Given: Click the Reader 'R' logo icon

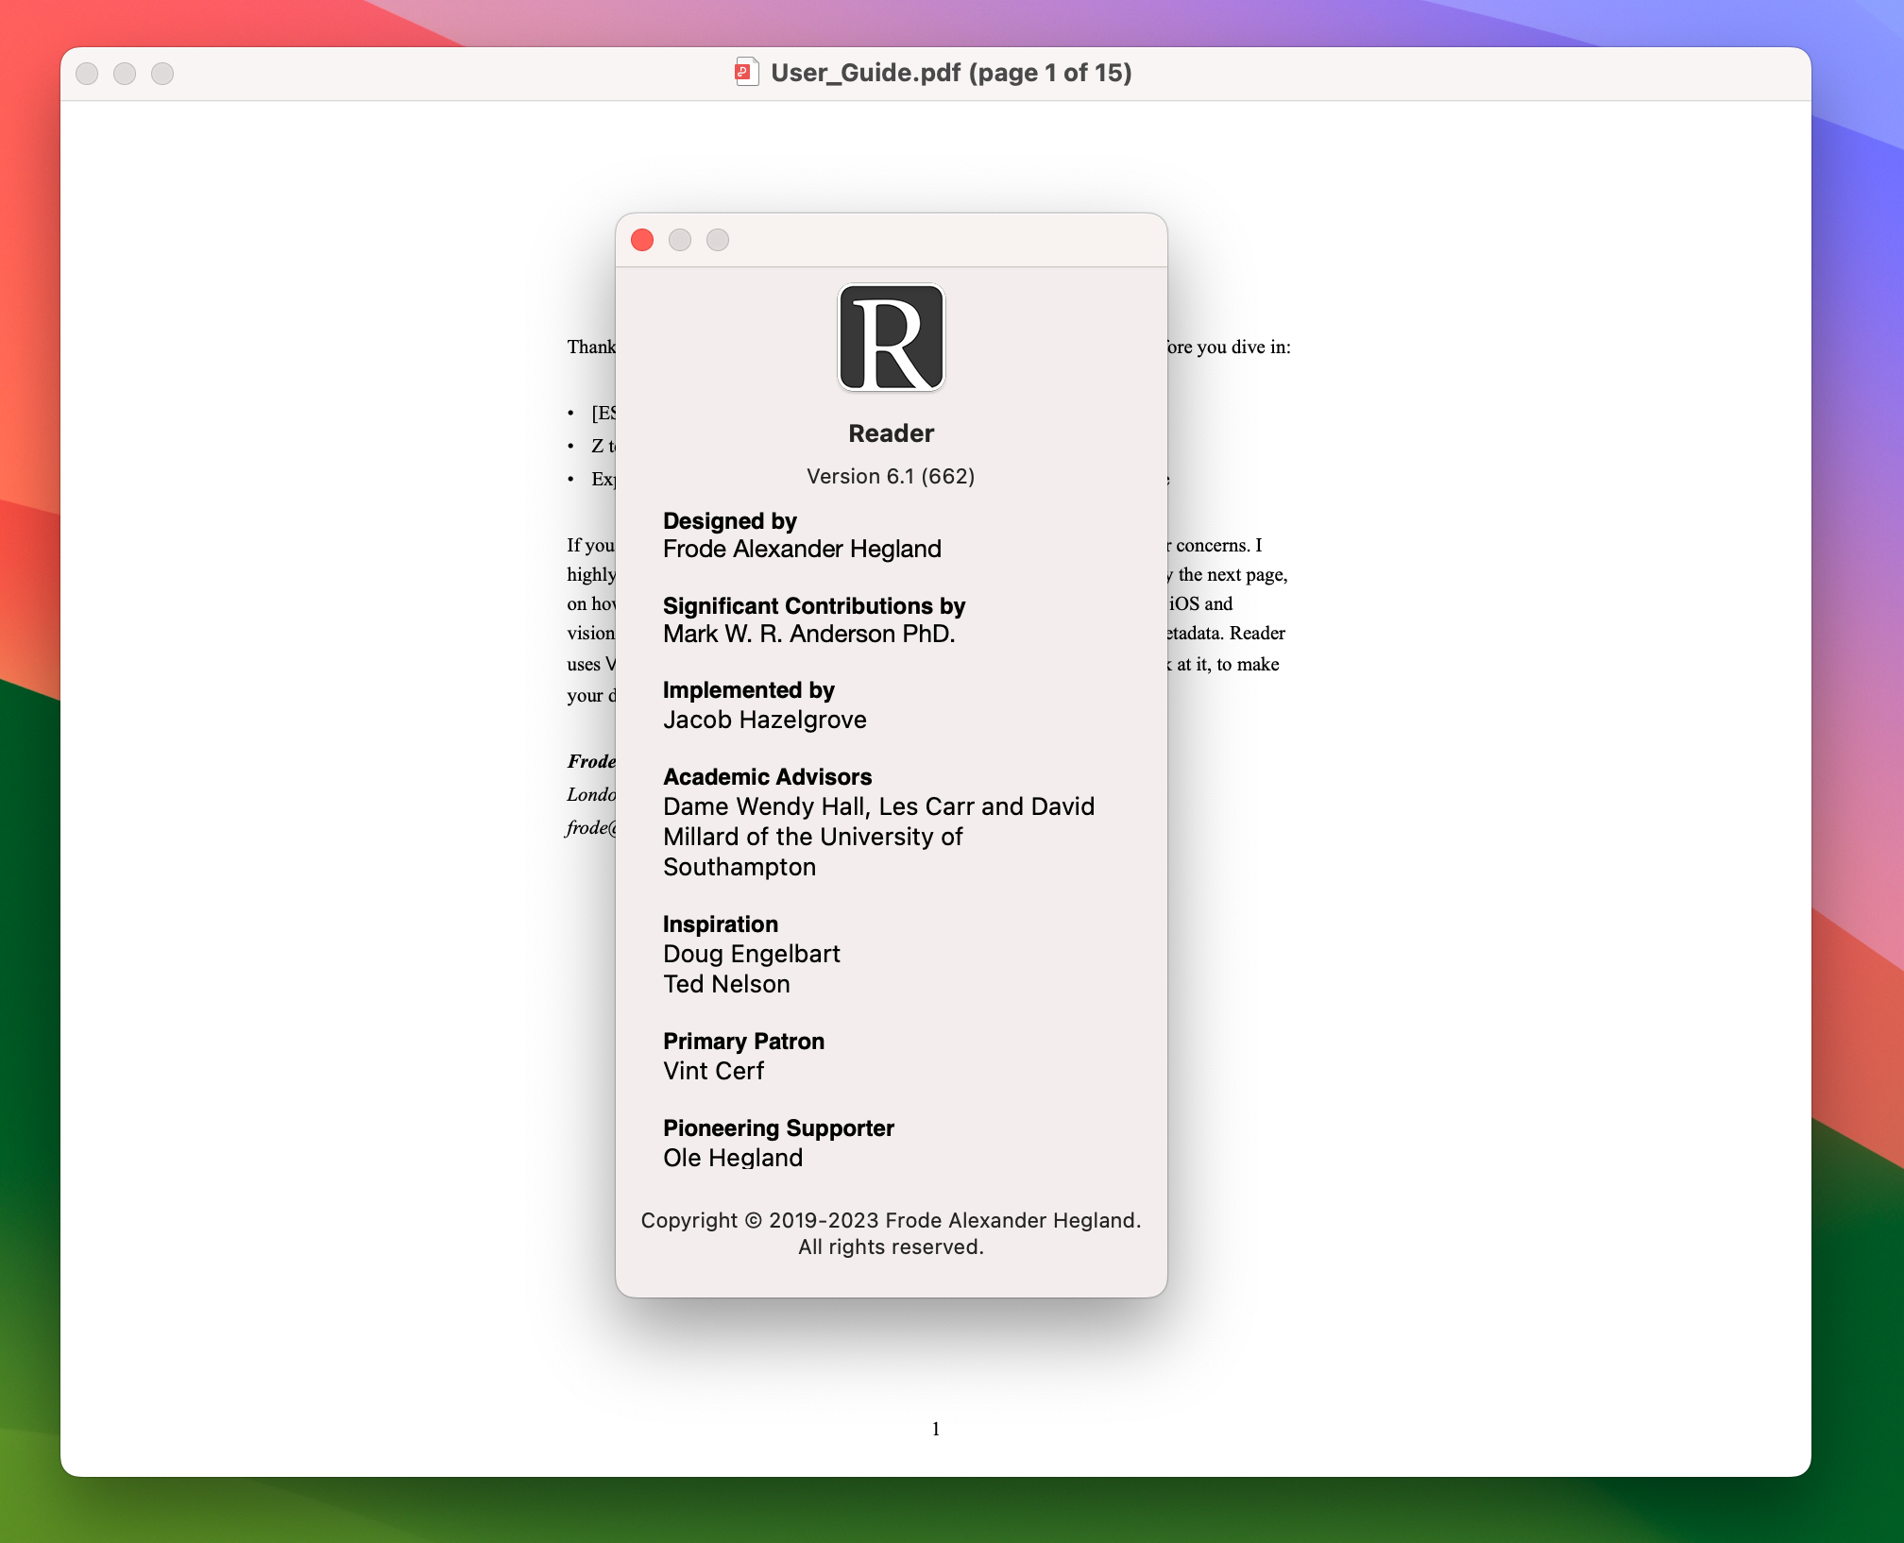Looking at the screenshot, I should pyautogui.click(x=890, y=338).
